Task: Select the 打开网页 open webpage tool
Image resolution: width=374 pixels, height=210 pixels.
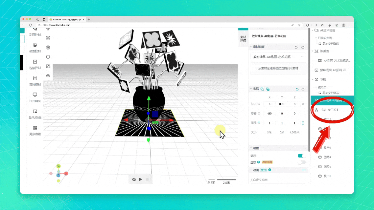Action: [x=35, y=96]
